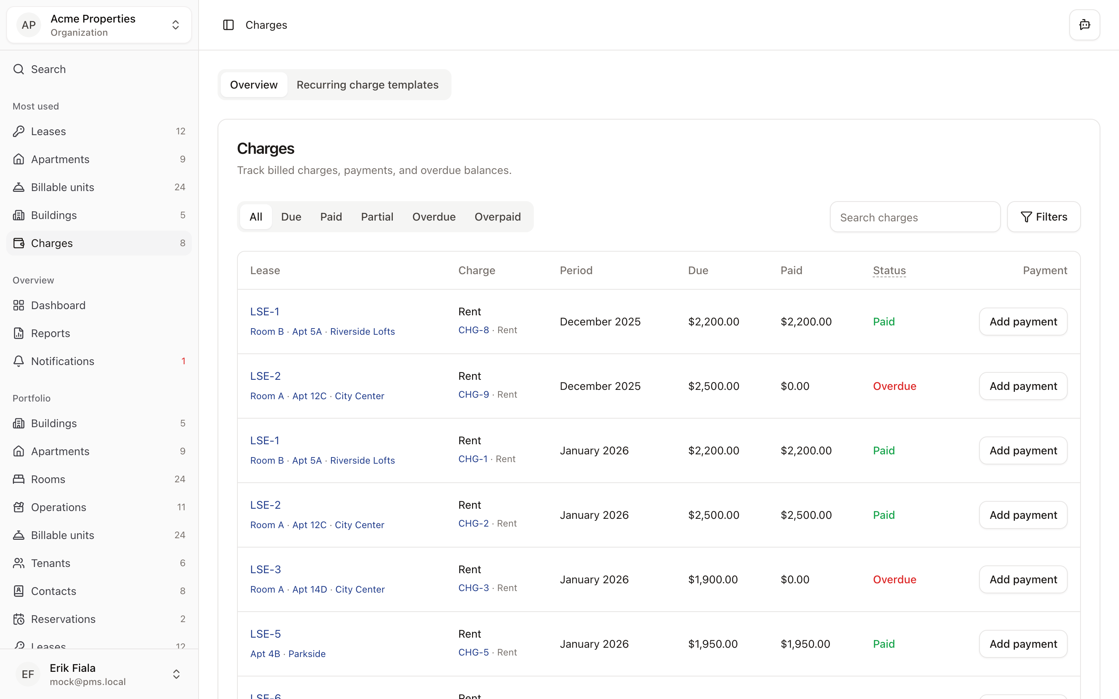Select the Overdue filter tab
The height and width of the screenshot is (699, 1119).
pos(434,216)
